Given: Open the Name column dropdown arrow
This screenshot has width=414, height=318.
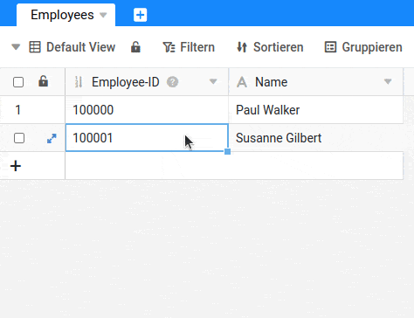Looking at the screenshot, I should click(x=388, y=82).
